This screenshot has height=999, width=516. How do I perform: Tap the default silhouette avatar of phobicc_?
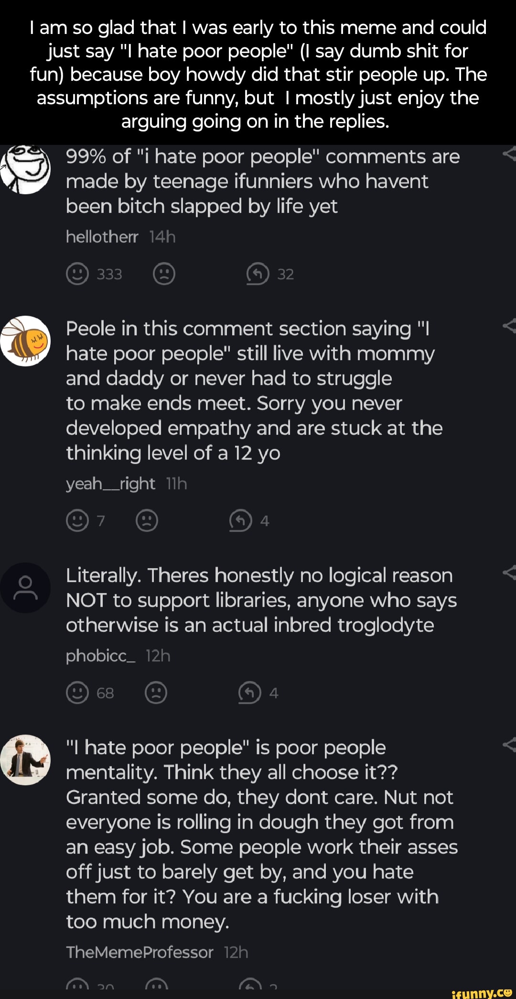pos(25,588)
